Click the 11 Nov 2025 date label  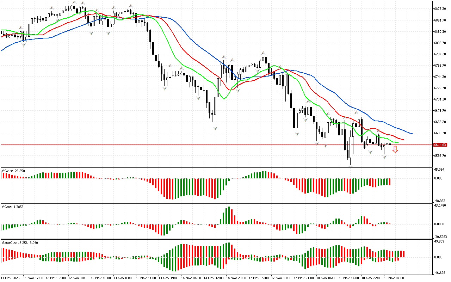point(11,278)
